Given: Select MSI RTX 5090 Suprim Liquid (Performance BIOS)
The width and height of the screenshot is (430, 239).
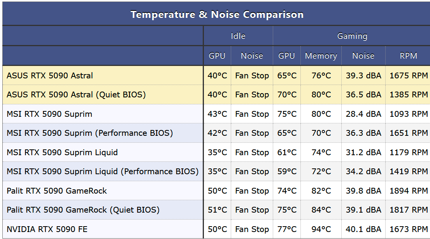Looking at the screenshot, I should point(102,171).
